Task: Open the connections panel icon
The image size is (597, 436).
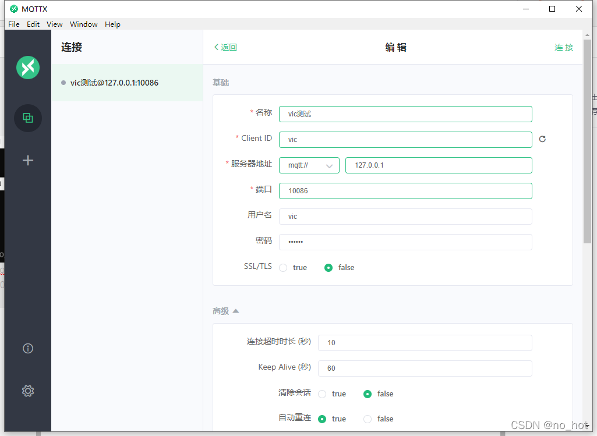Action: (28, 118)
